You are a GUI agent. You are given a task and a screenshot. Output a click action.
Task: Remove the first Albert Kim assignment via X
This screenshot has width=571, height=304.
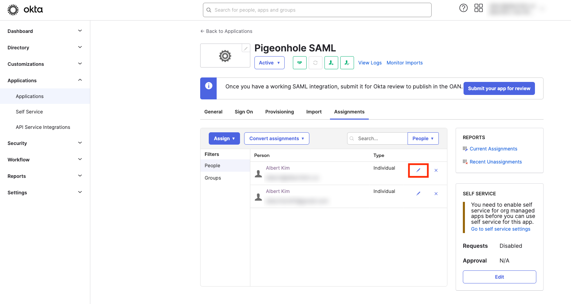coord(436,170)
